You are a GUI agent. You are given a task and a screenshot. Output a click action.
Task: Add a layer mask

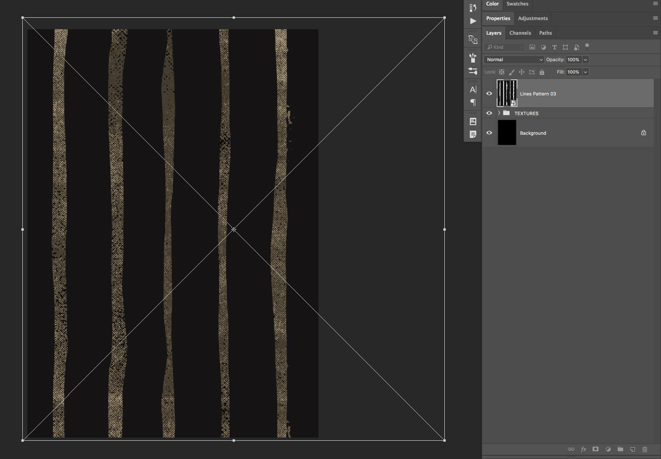tap(595, 449)
